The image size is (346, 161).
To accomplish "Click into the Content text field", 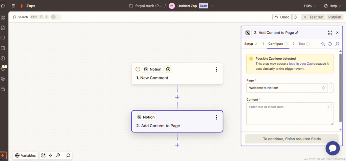I will pos(290,114).
